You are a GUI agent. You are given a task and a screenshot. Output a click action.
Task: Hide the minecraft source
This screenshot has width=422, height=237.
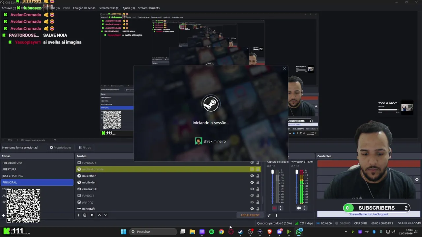(252, 209)
